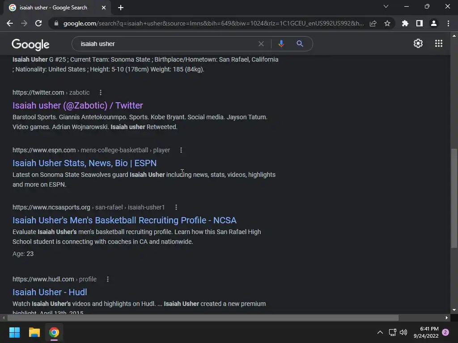Click the https://twitter.com › zabotic URL text
The image size is (458, 343).
coord(51,92)
